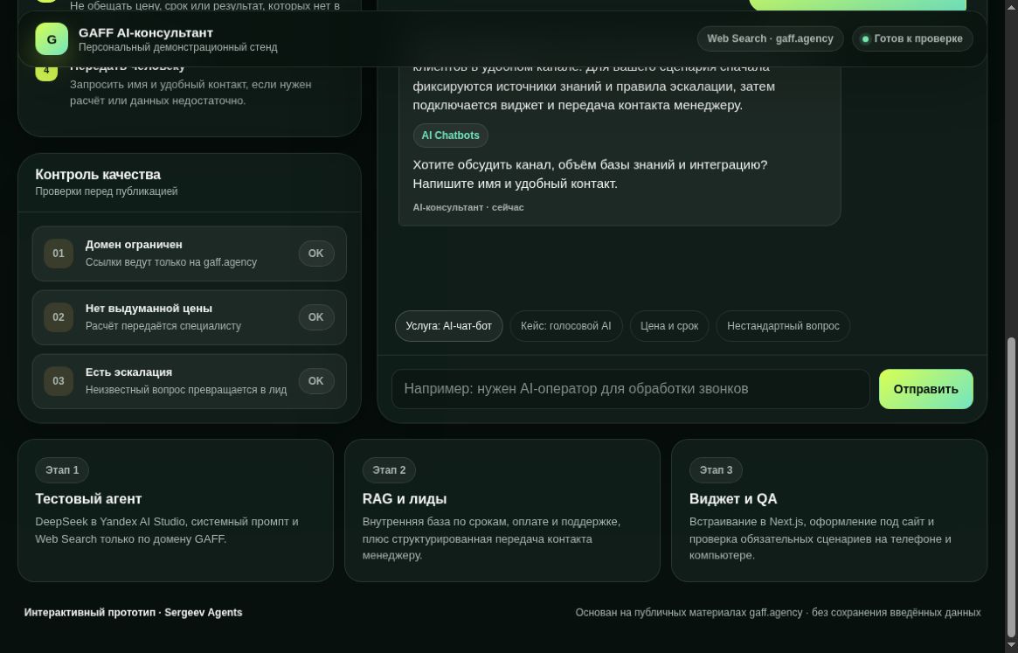The width and height of the screenshot is (1018, 653).
Task: Send the message with Отправить button
Action: pyautogui.click(x=925, y=389)
